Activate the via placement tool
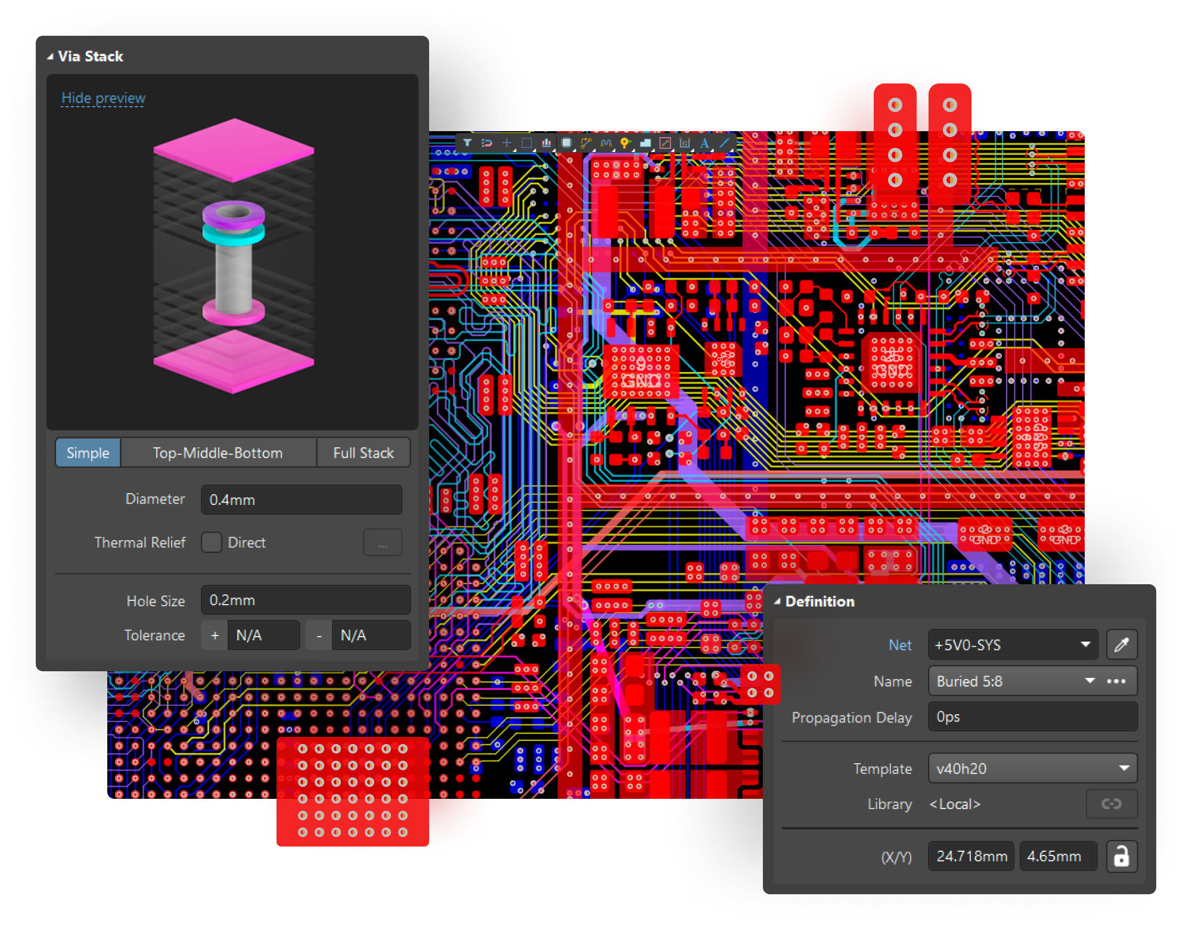Viewport: 1192px width, 930px height. point(625,143)
